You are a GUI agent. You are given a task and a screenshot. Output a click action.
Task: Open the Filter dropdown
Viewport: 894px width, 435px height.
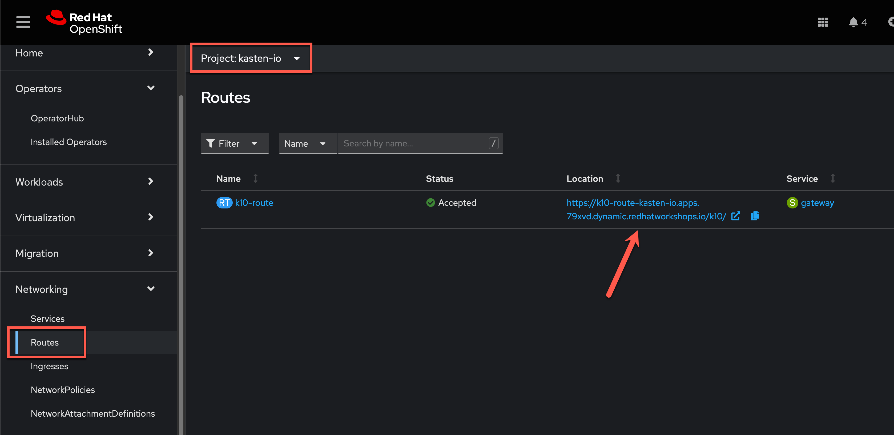coord(235,143)
